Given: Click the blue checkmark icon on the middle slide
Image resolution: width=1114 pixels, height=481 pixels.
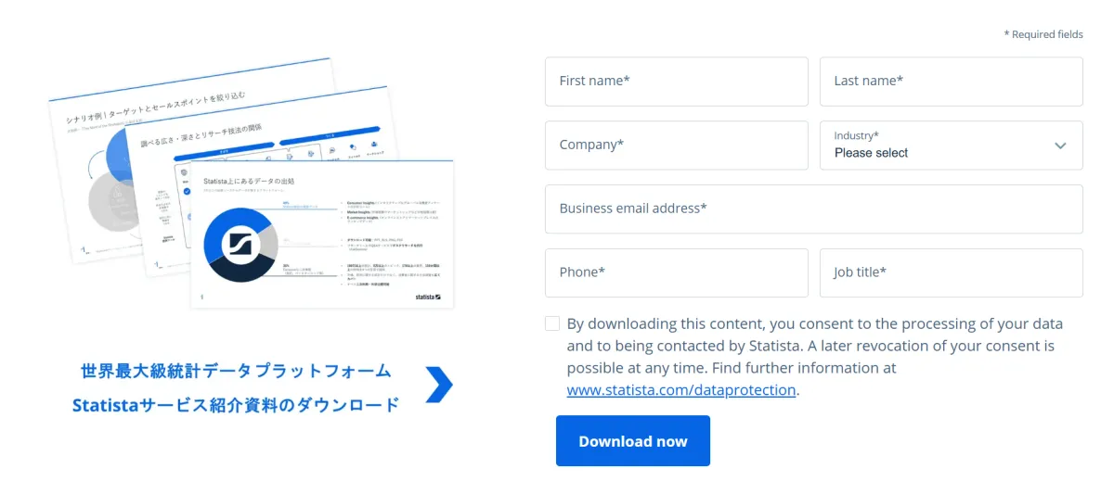Looking at the screenshot, I should click(x=188, y=192).
